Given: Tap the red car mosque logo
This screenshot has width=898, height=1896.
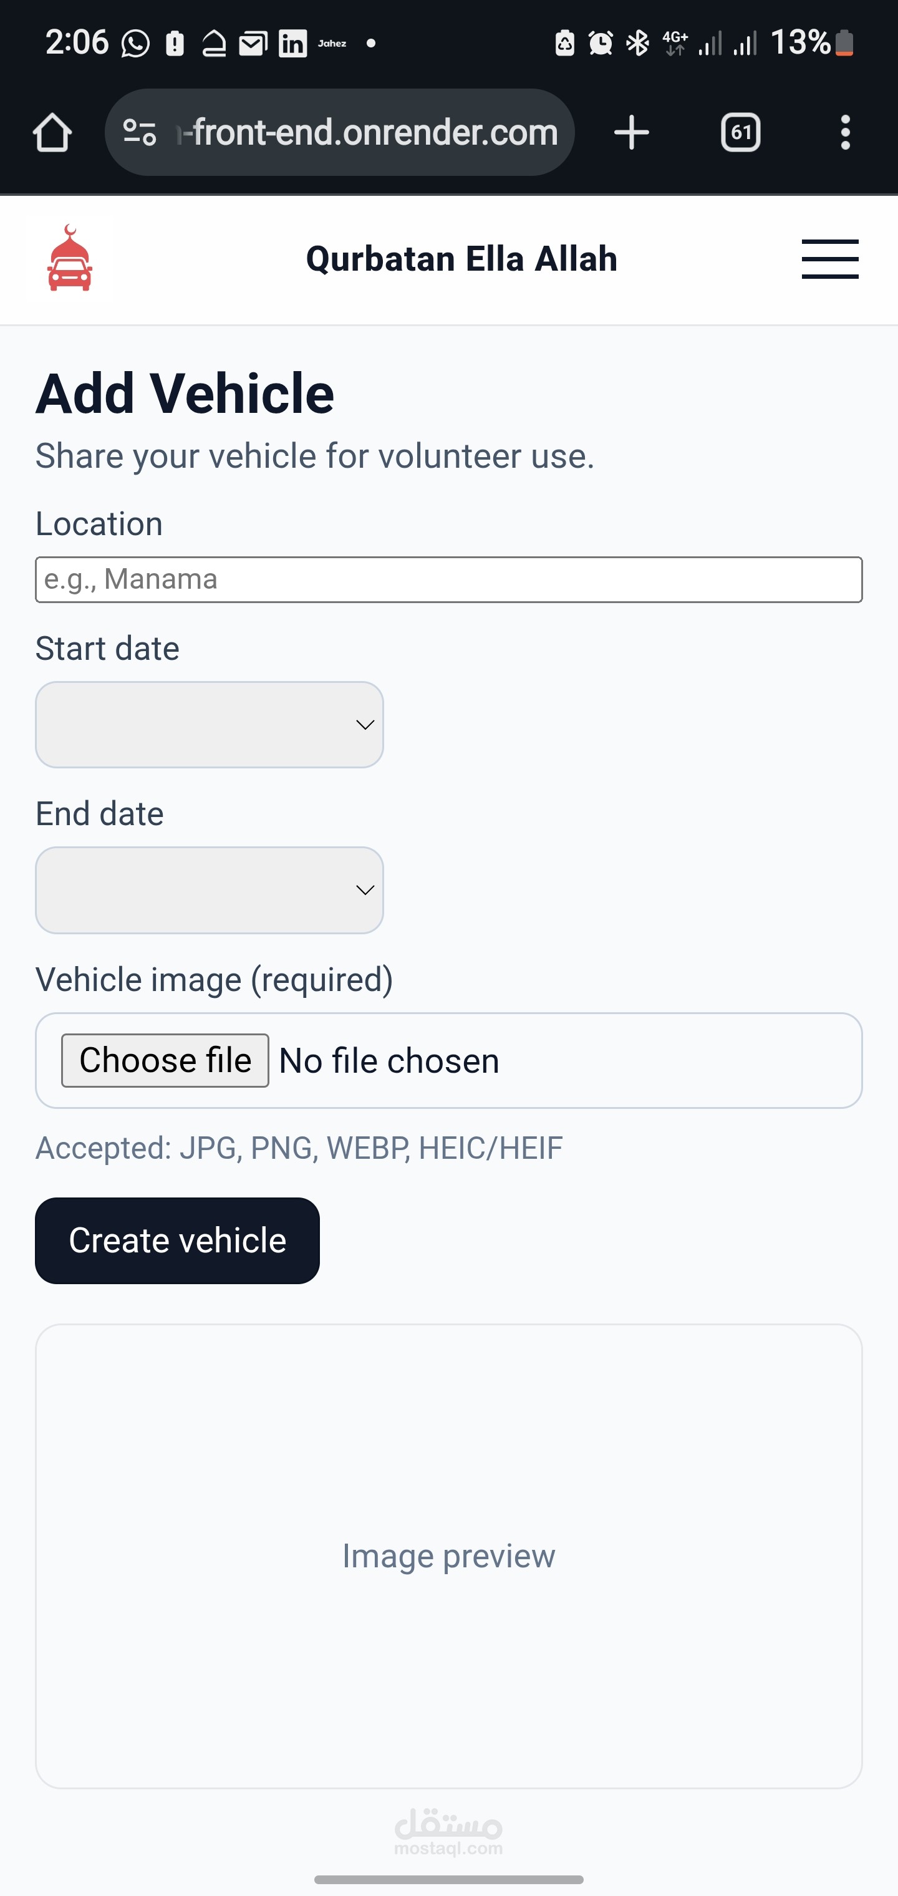Looking at the screenshot, I should (x=70, y=258).
